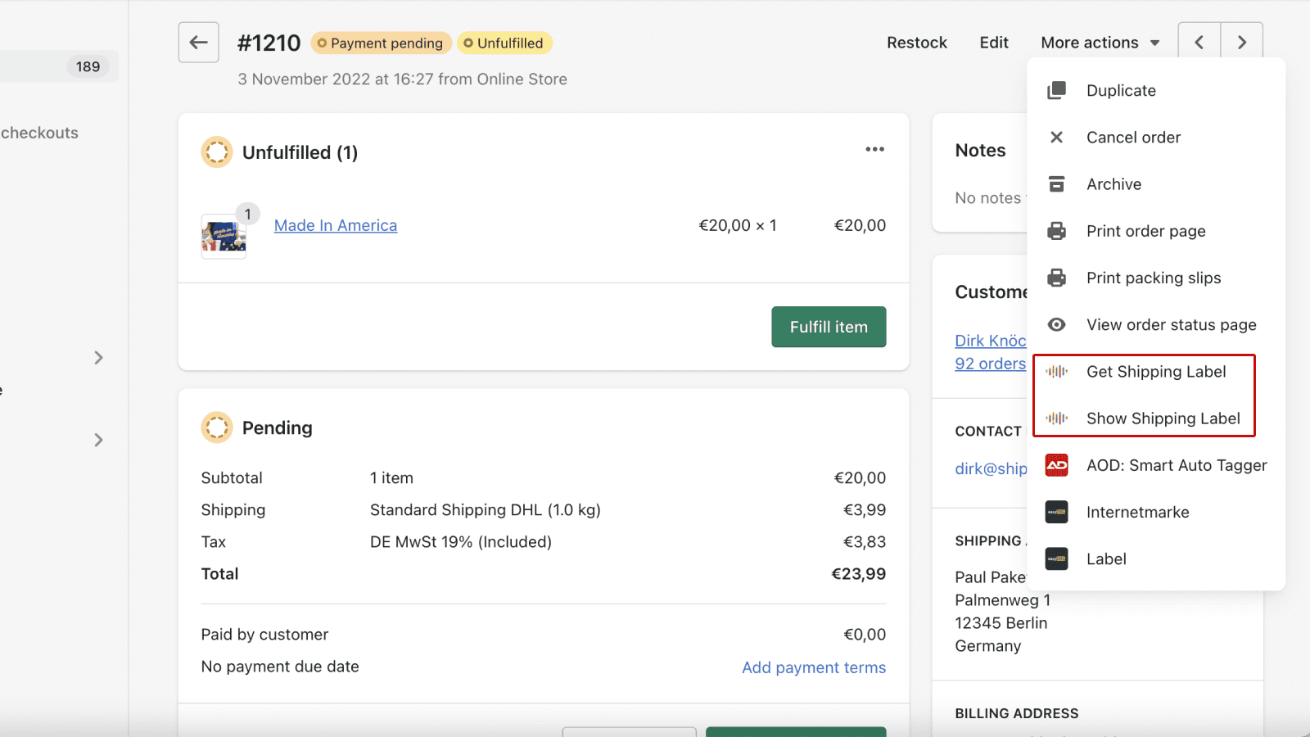
Task: Click the Duplicate copy icon
Action: click(x=1058, y=90)
